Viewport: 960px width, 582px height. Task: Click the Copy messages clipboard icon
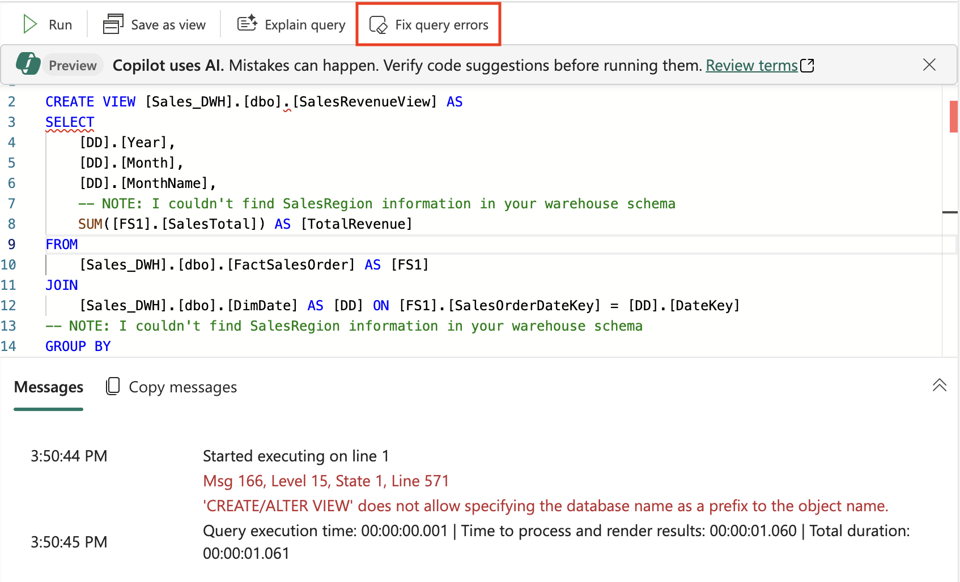coord(113,386)
